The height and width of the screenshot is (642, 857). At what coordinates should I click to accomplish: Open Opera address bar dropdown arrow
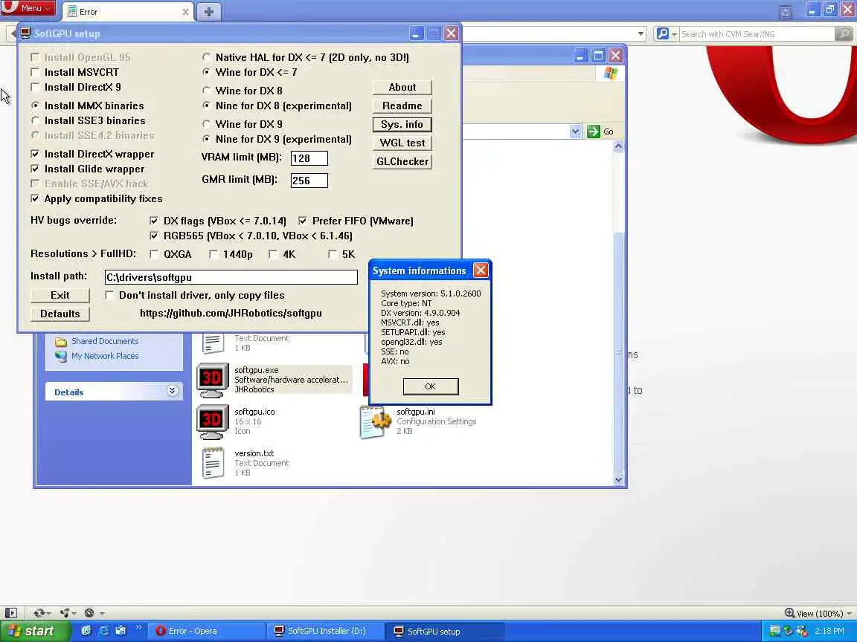tap(641, 34)
